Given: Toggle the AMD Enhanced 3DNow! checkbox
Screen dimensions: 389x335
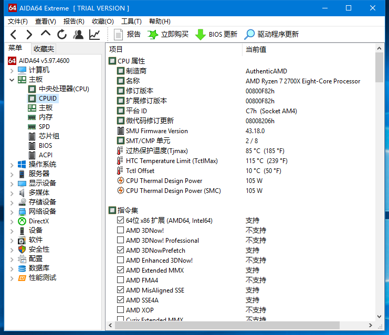Looking at the screenshot, I should click(120, 260).
